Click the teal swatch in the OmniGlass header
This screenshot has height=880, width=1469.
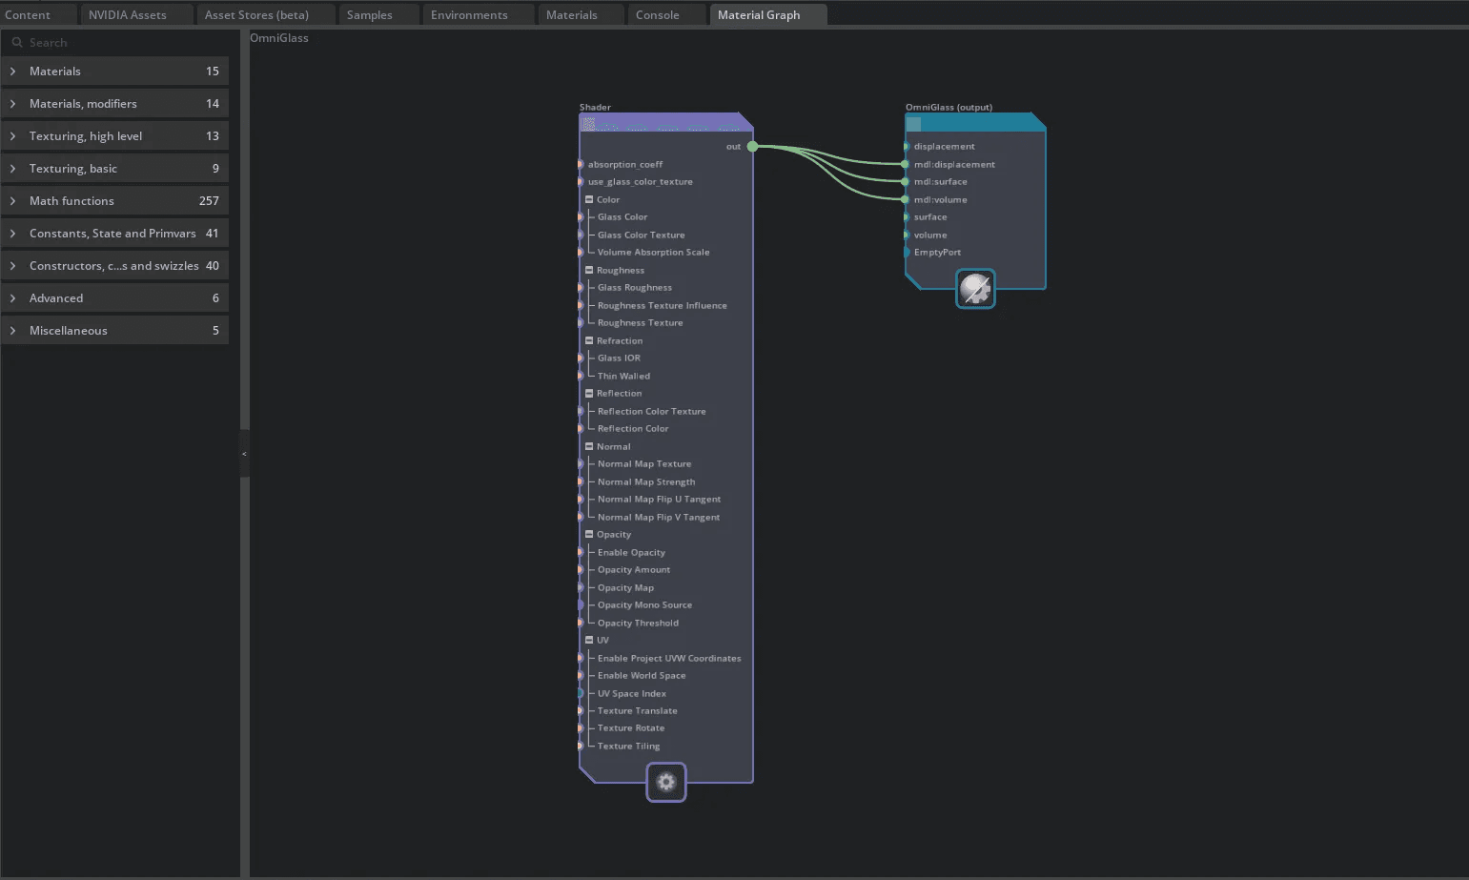pos(913,123)
